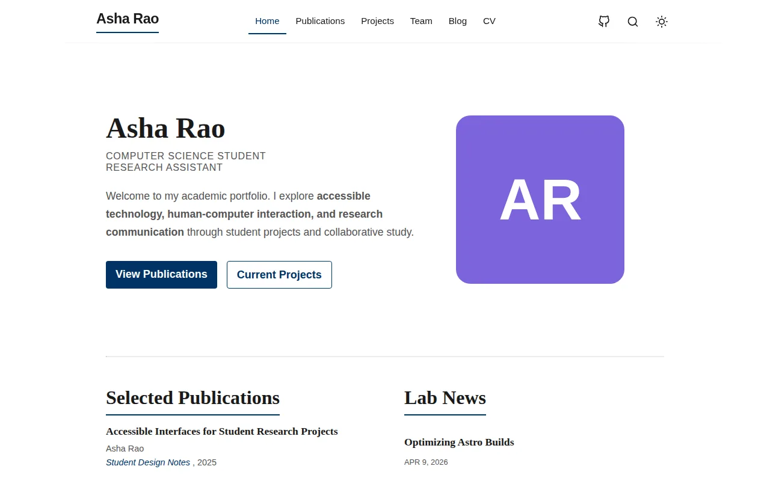Open the Publications nav item

point(320,21)
